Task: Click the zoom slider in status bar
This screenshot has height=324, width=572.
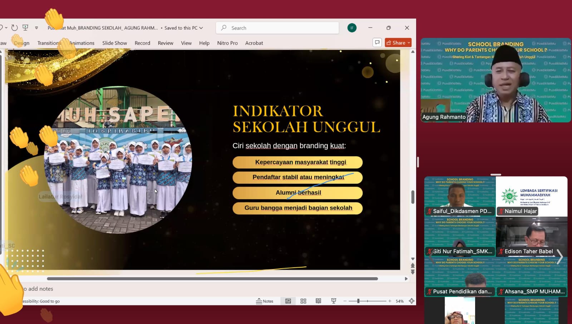Action: pyautogui.click(x=358, y=301)
